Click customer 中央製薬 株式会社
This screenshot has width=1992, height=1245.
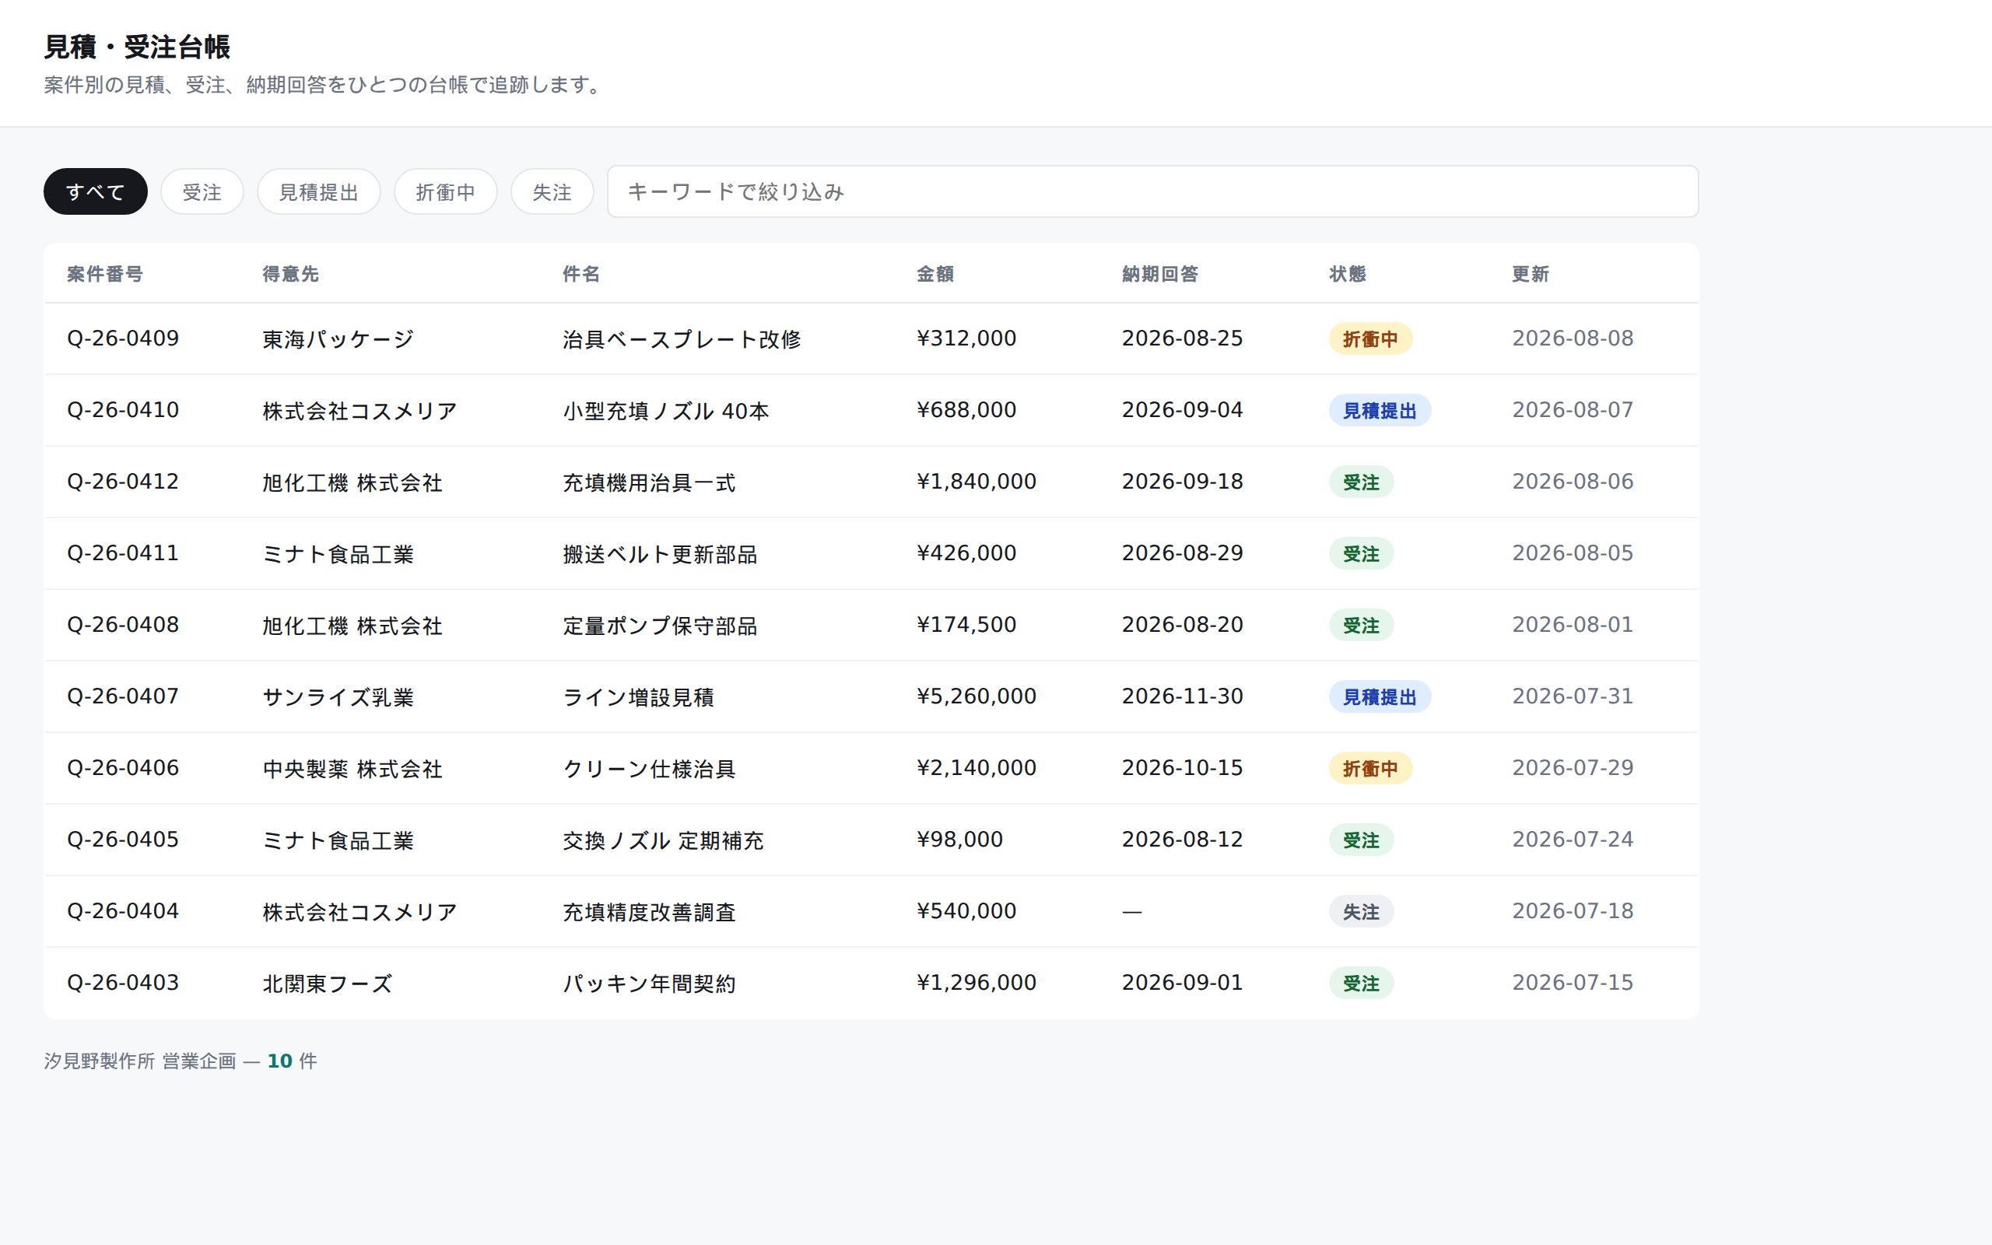(352, 768)
